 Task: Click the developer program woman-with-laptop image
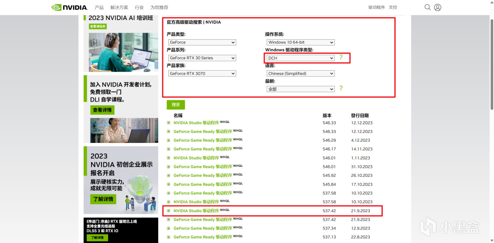click(x=124, y=130)
